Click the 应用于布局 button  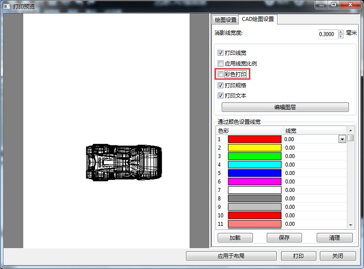coord(231,256)
